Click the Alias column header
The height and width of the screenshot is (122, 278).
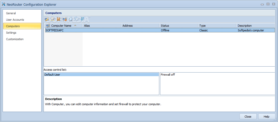(102, 26)
